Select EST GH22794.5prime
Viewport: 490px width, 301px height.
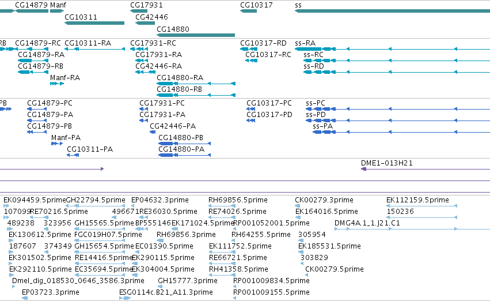click(96, 200)
